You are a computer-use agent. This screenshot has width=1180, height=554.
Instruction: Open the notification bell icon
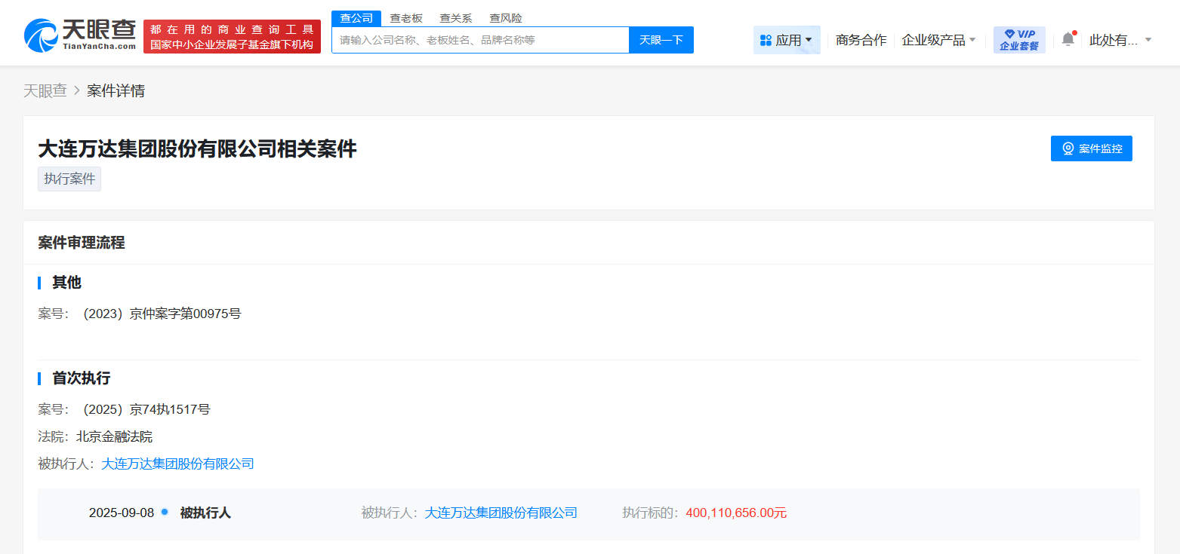pos(1068,38)
